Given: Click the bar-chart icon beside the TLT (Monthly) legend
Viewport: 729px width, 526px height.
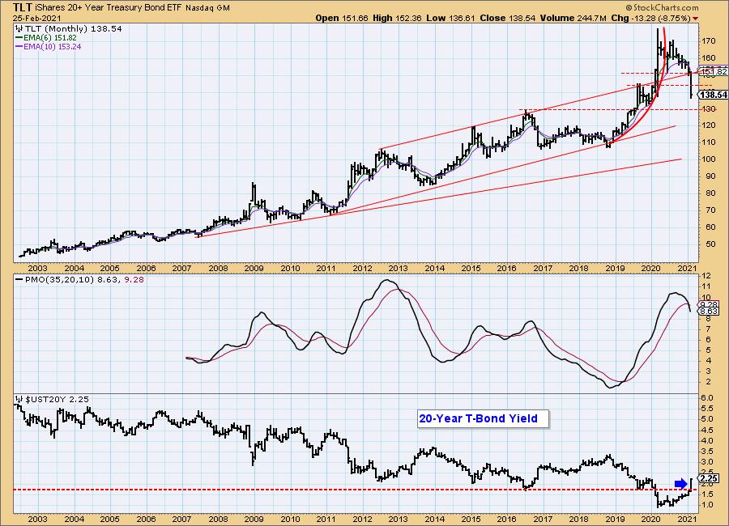Looking at the screenshot, I should 19,29.
